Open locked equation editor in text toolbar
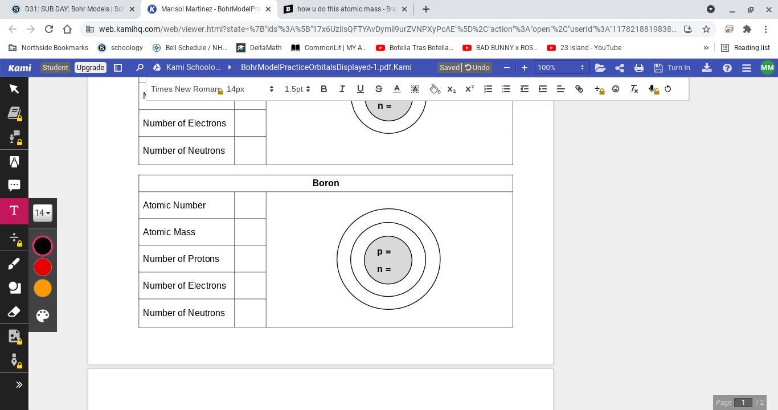The height and width of the screenshot is (410, 778). pos(599,89)
